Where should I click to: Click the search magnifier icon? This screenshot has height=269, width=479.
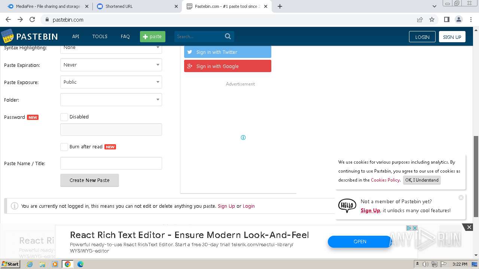(x=228, y=36)
